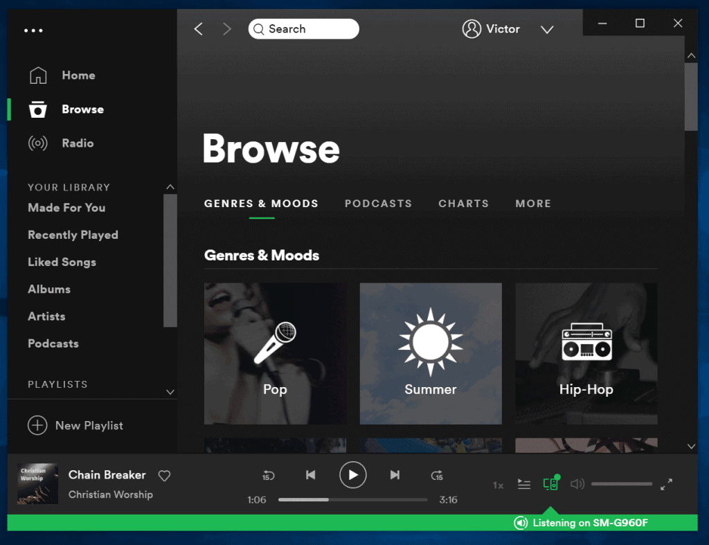Click the Christian Worship album art
This screenshot has width=709, height=545.
click(x=37, y=483)
